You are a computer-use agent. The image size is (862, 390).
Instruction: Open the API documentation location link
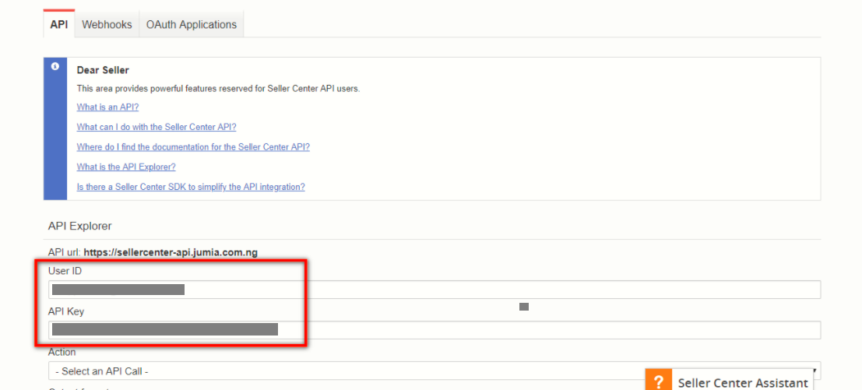194,147
